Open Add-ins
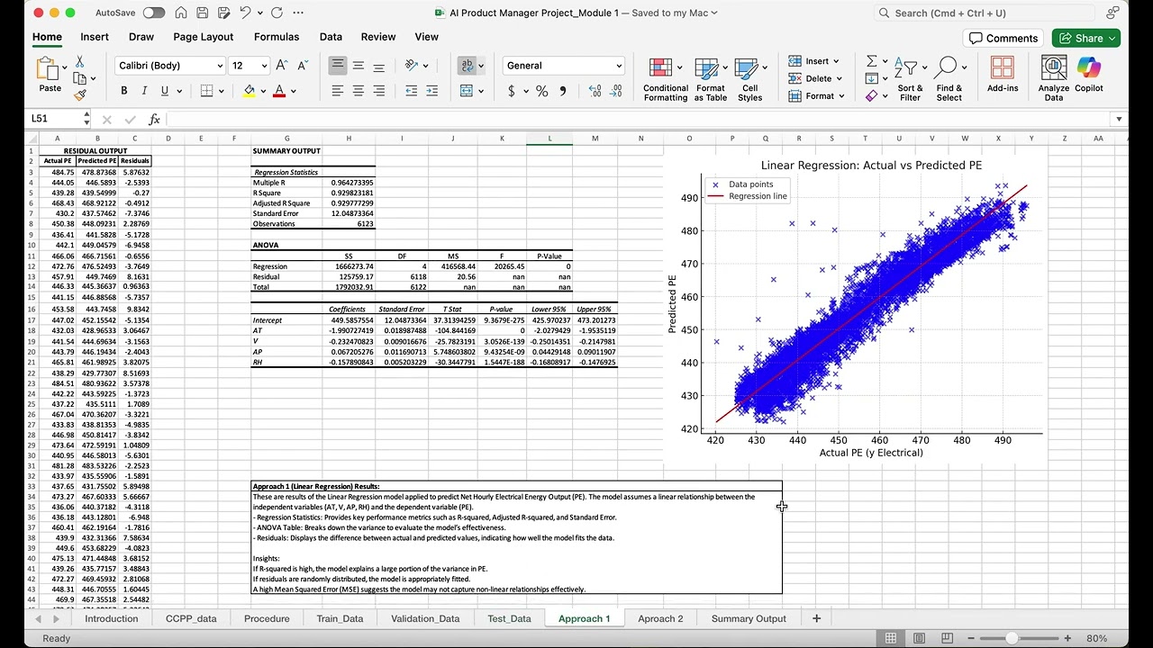 pyautogui.click(x=1003, y=75)
